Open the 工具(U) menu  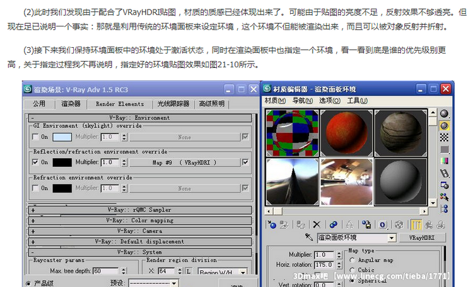click(357, 101)
